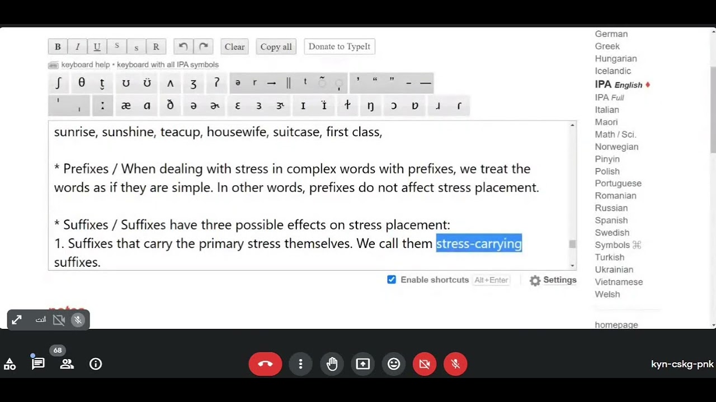Select Math / Sci. keyboard in sidebar
This screenshot has width=716, height=402.
point(616,135)
